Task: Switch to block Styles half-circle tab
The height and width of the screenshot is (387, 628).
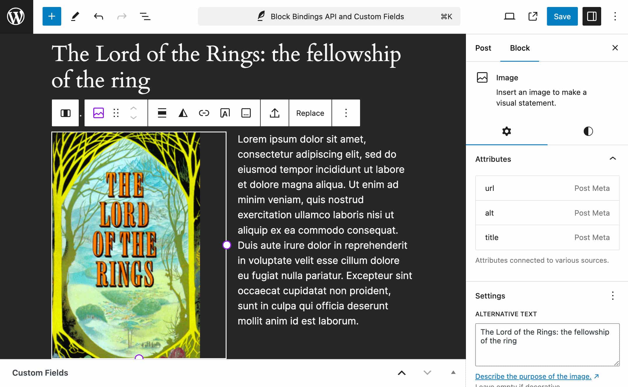Action: tap(588, 131)
